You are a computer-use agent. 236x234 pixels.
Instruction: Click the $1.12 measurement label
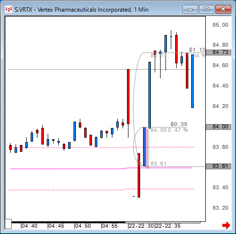coord(197,50)
